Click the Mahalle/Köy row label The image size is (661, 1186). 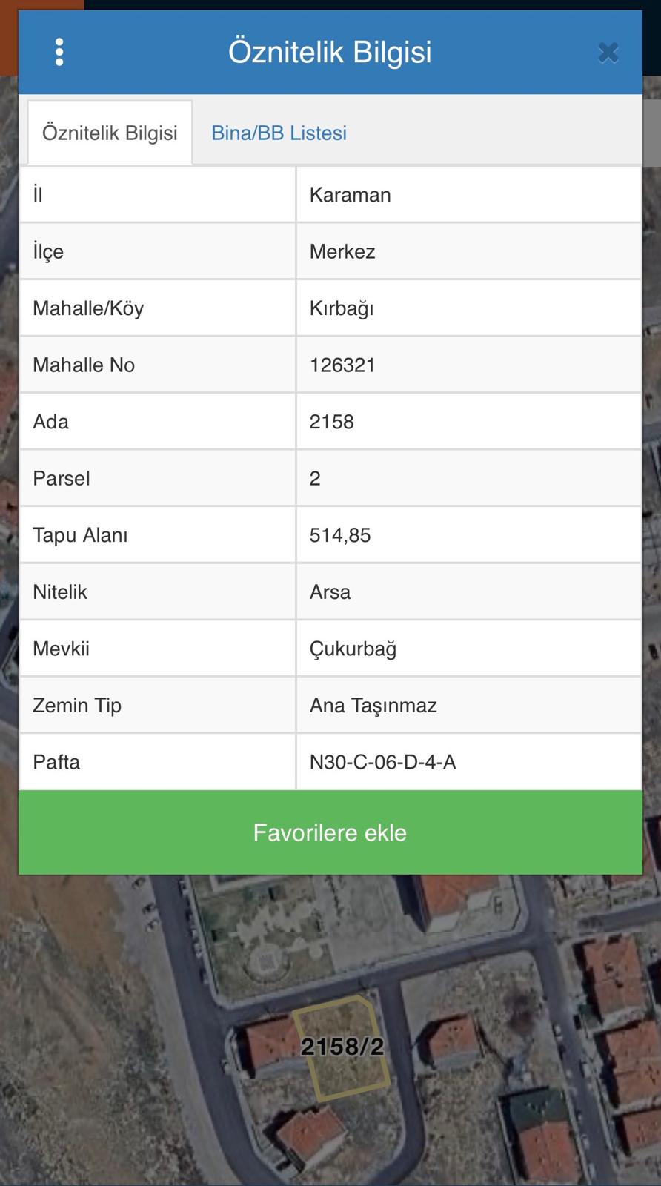[x=88, y=308]
